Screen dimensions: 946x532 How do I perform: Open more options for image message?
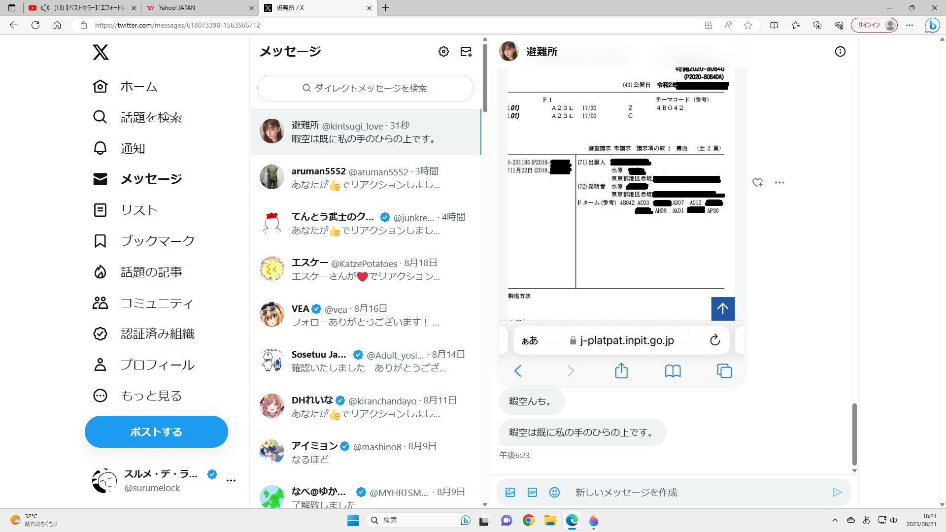(x=779, y=183)
